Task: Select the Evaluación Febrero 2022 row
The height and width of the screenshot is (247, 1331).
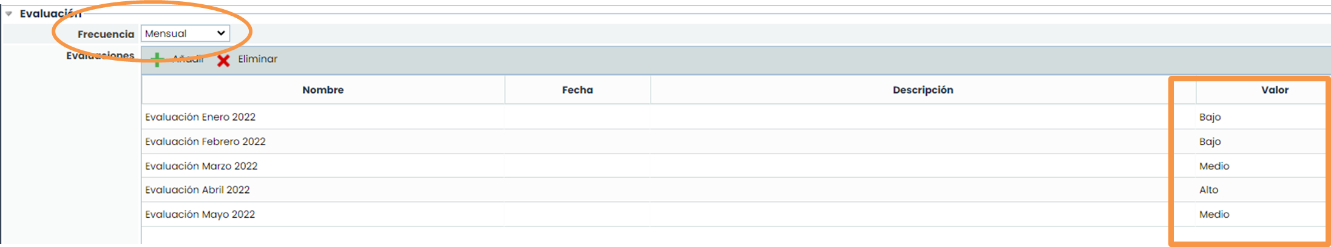Action: click(205, 141)
